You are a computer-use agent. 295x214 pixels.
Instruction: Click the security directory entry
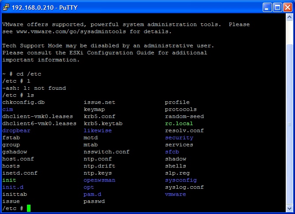pos(179,138)
